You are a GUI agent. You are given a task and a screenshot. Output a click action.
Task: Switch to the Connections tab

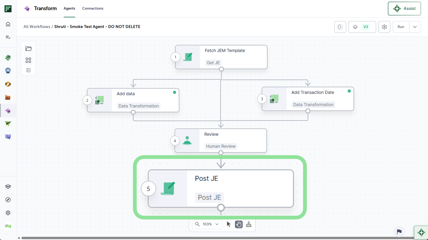(93, 9)
